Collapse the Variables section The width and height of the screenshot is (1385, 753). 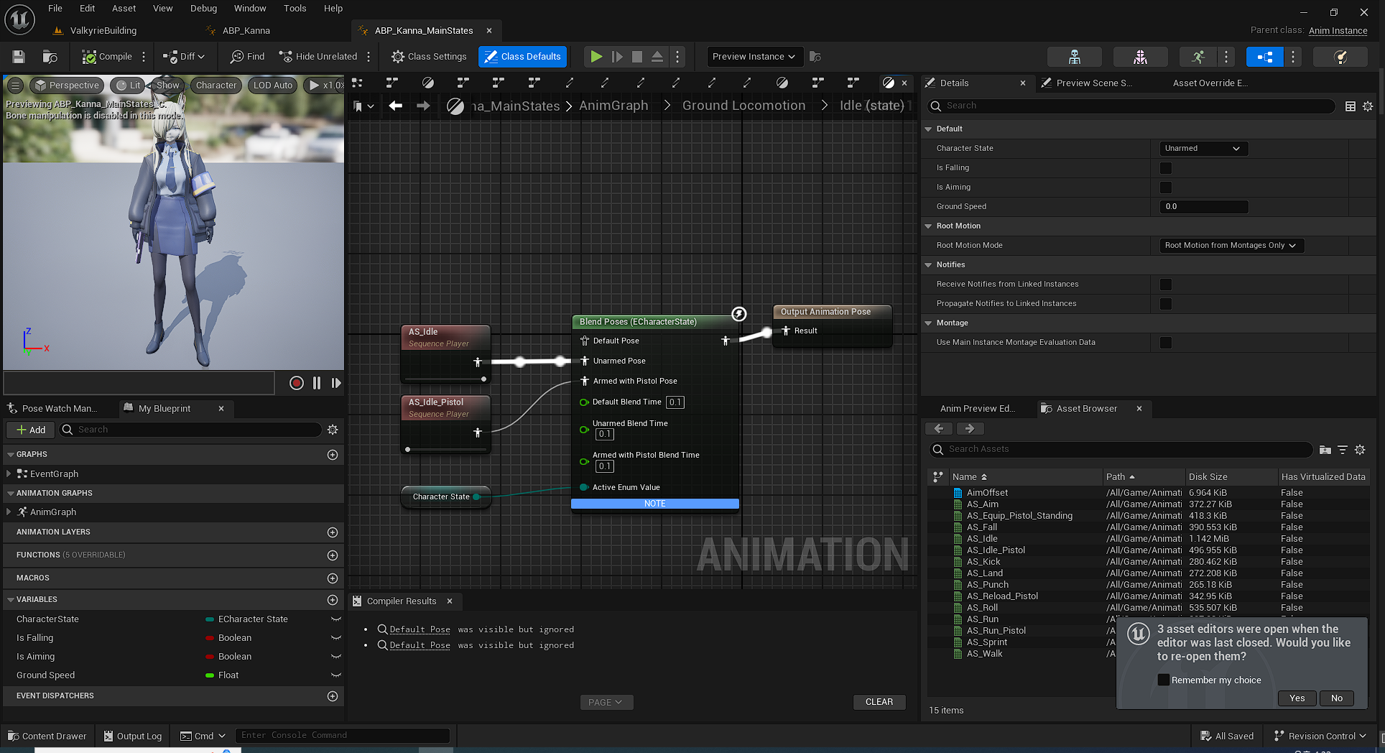(10, 600)
